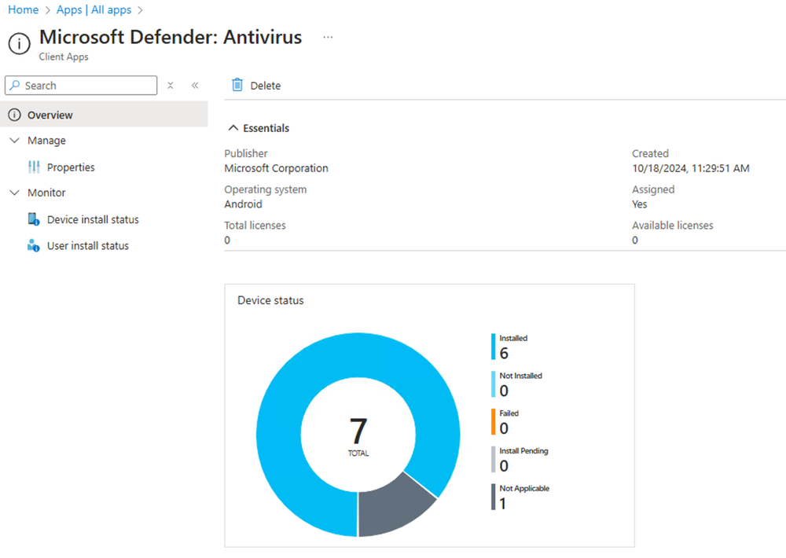Image resolution: width=786 pixels, height=558 pixels.
Task: Open the ellipsis more options icon
Action: (x=328, y=37)
